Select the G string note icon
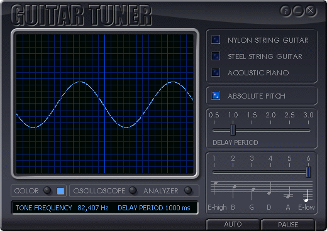 click(x=253, y=193)
